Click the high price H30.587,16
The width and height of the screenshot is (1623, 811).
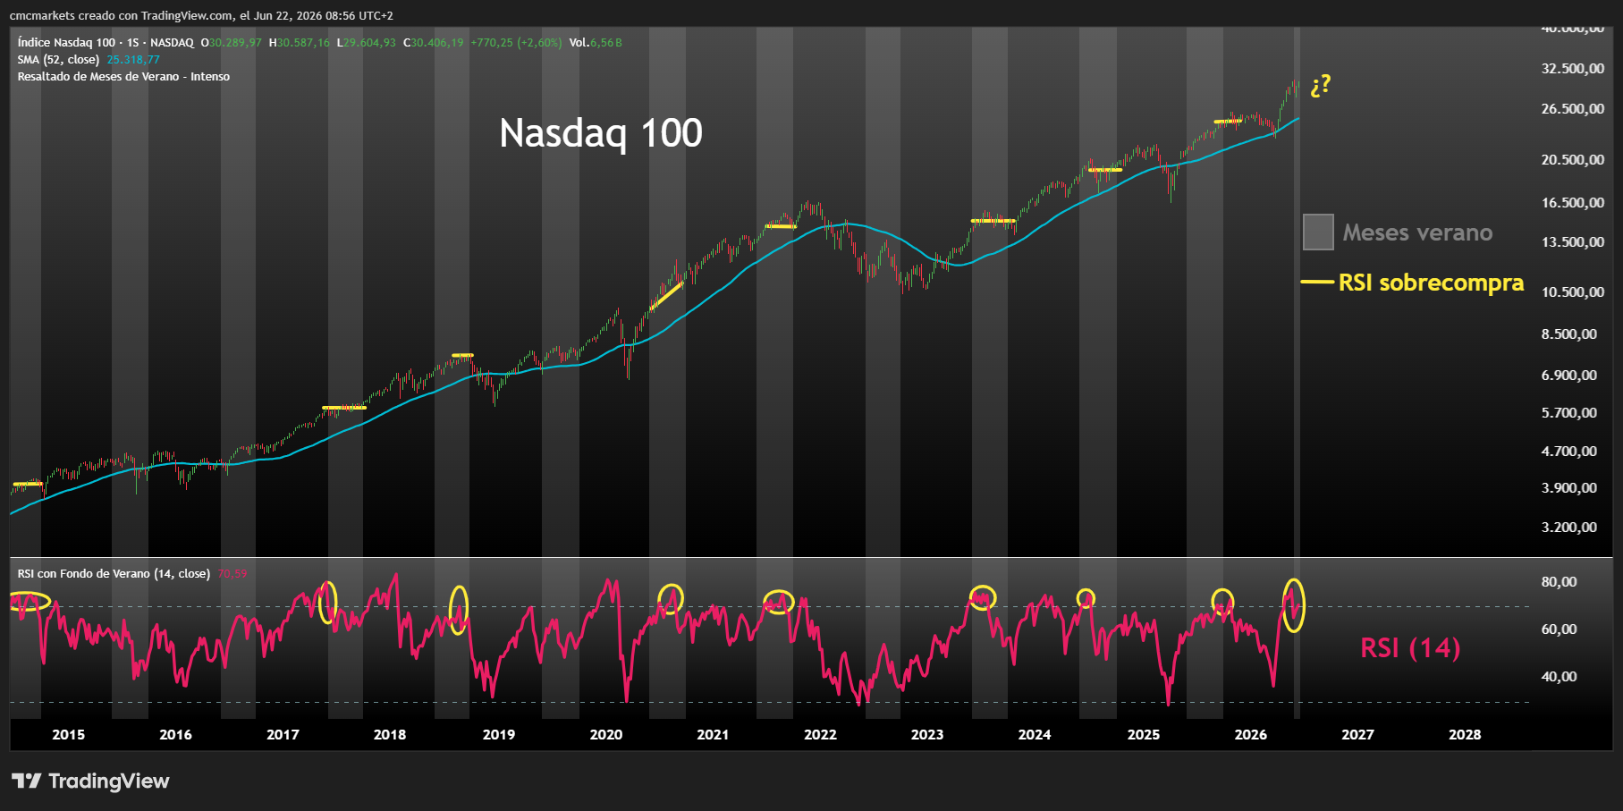(300, 42)
